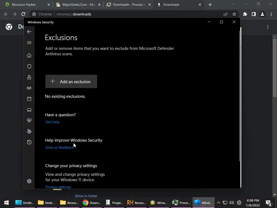Open Chrome extensions puzzle icon
This screenshot has height=208, width=277.
(x=245, y=14)
